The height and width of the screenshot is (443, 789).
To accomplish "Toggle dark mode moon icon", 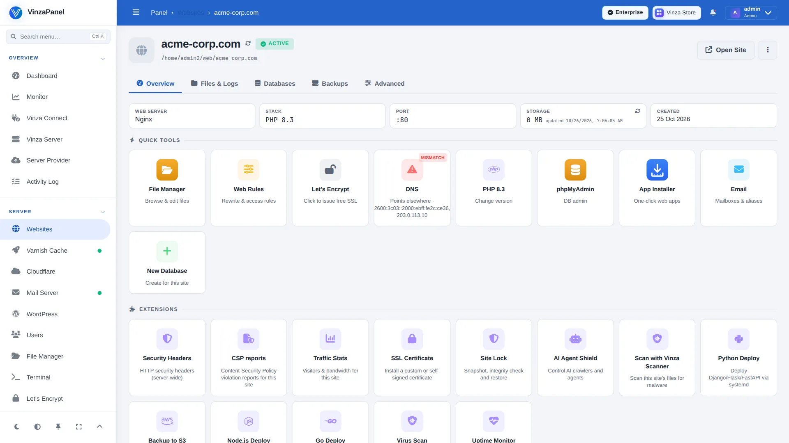I will (17, 427).
